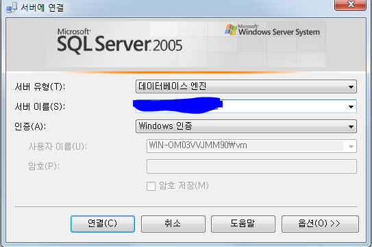This screenshot has height=247, width=372.
Task: Toggle the 암호 저장(M) checkbox
Action: pos(151,186)
